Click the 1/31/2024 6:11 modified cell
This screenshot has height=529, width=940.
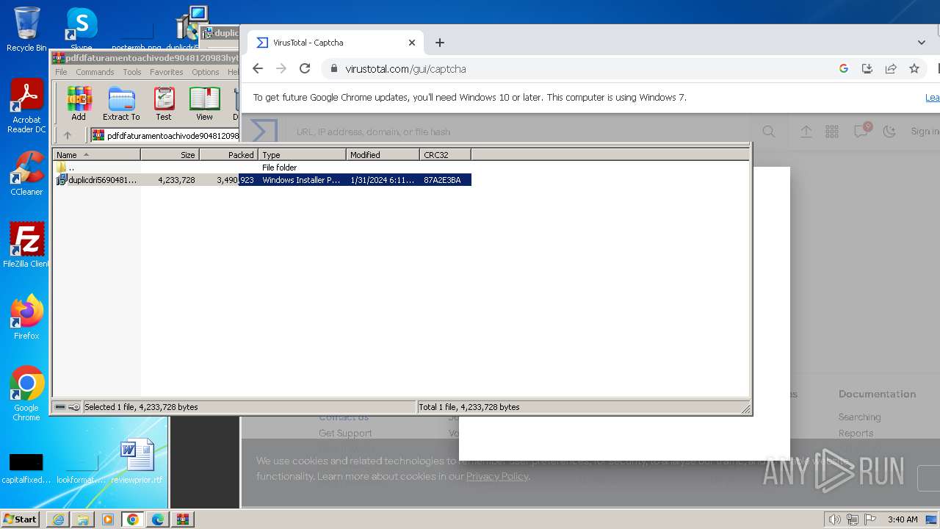pyautogui.click(x=383, y=180)
